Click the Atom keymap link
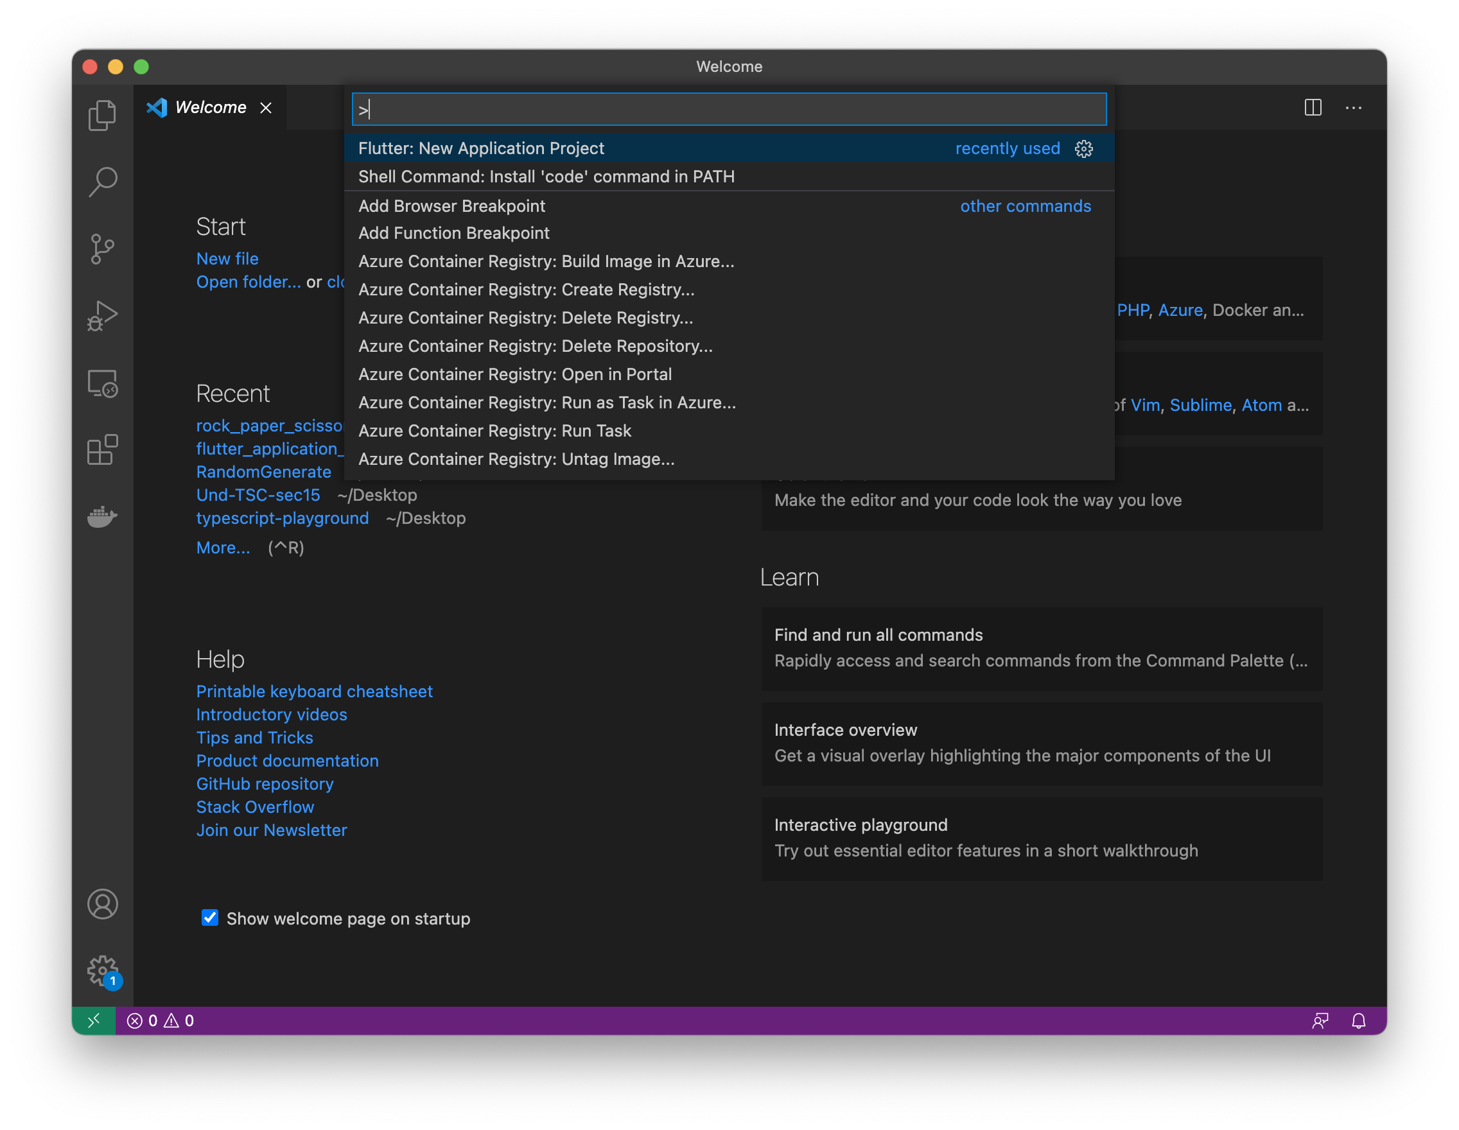Screen dimensions: 1459x1130 pyautogui.click(x=1261, y=404)
